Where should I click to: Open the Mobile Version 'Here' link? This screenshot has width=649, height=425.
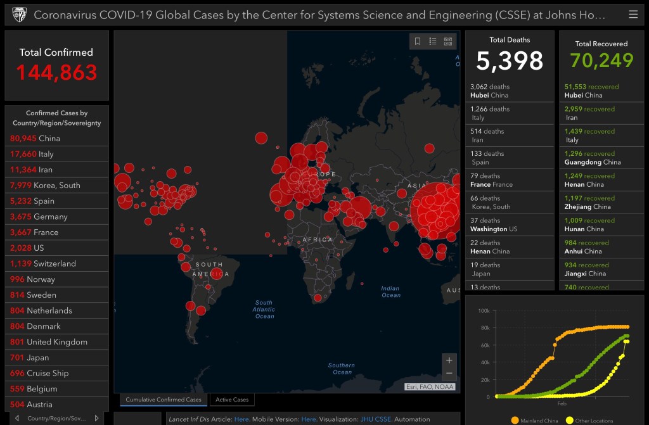[x=308, y=419]
